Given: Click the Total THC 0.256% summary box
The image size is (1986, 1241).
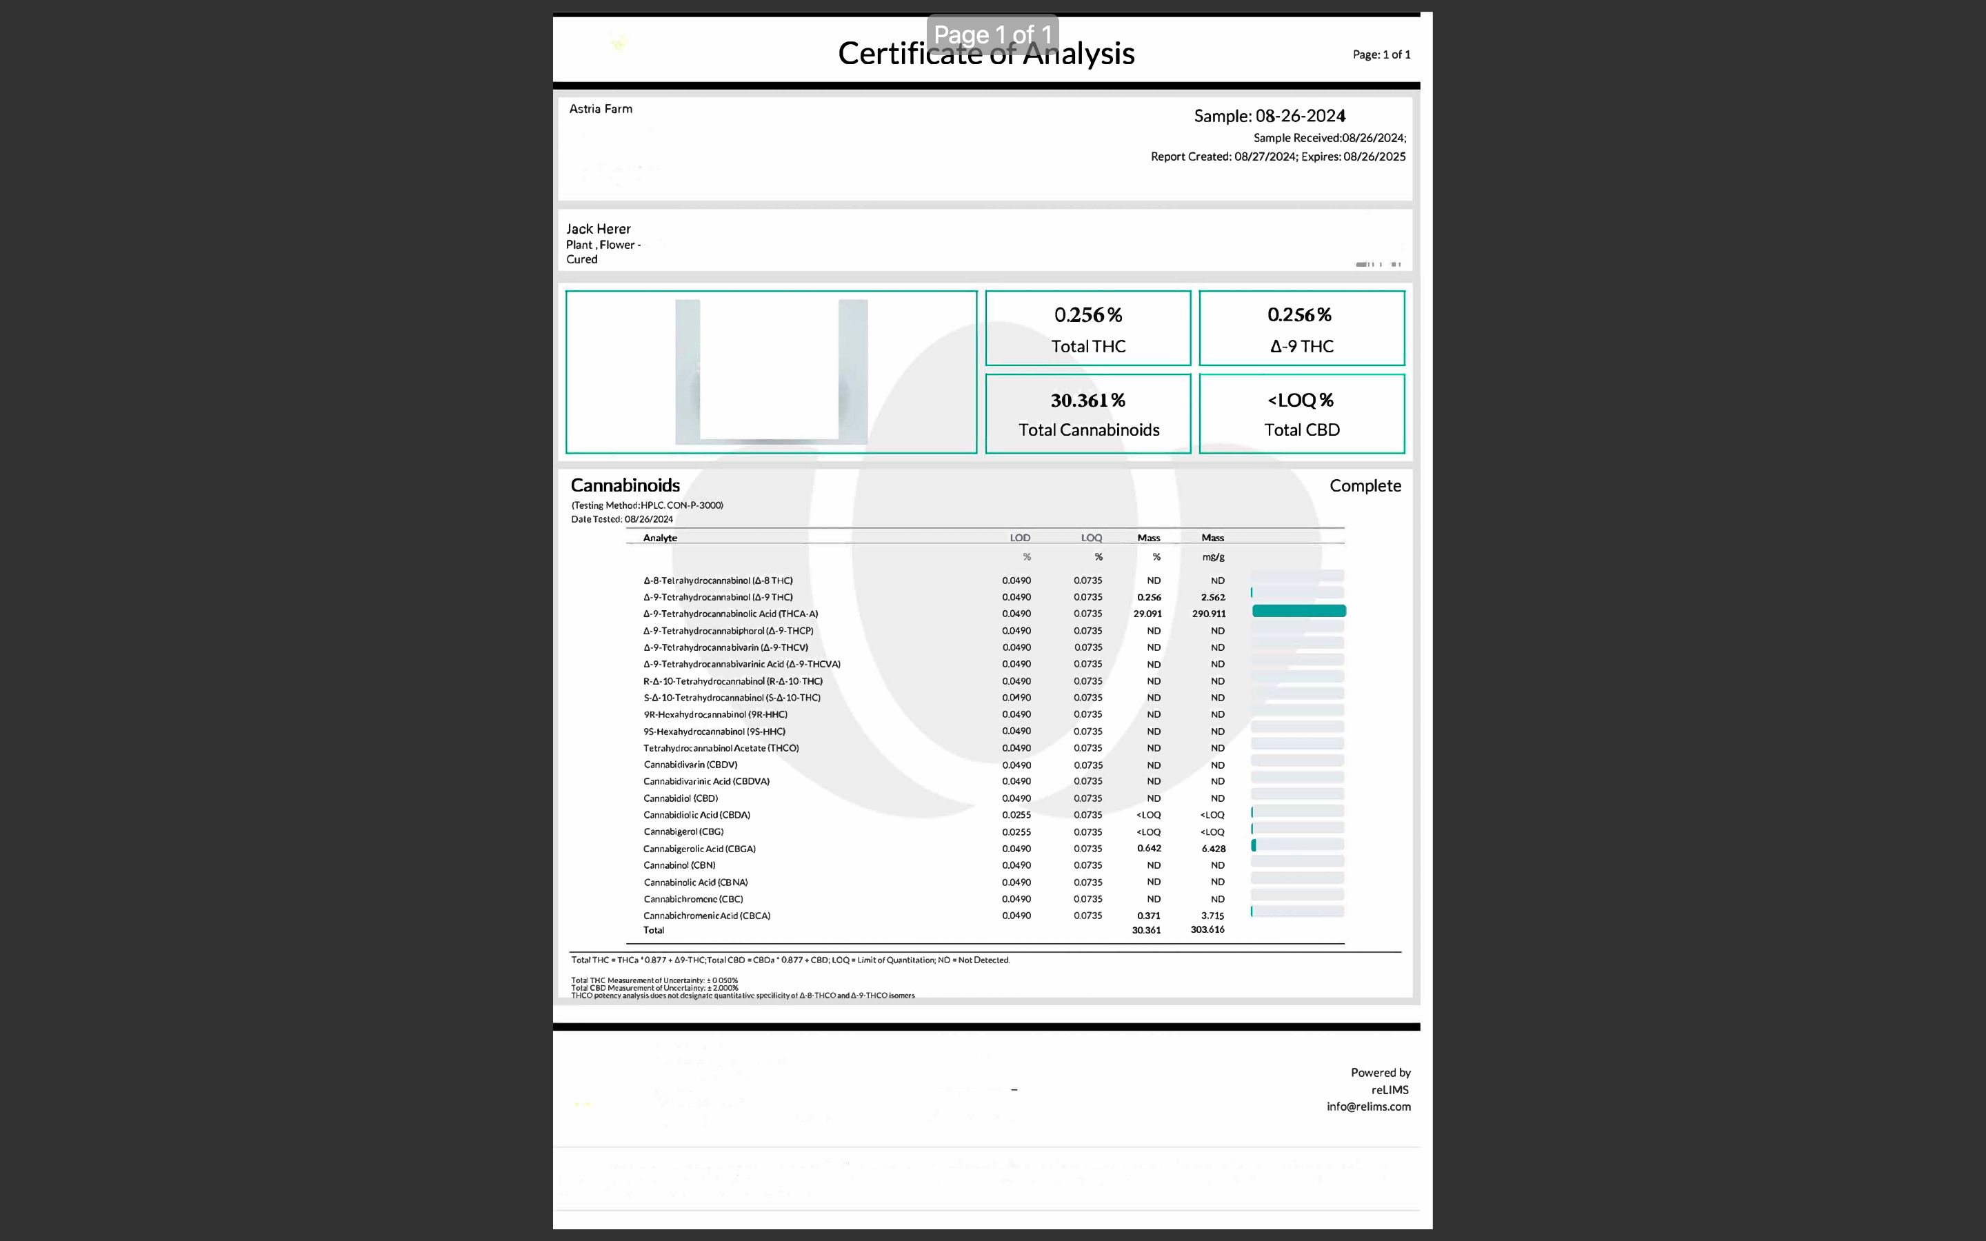Looking at the screenshot, I should point(1087,328).
